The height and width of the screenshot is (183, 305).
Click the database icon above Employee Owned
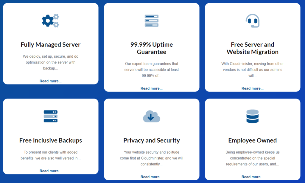point(253,116)
